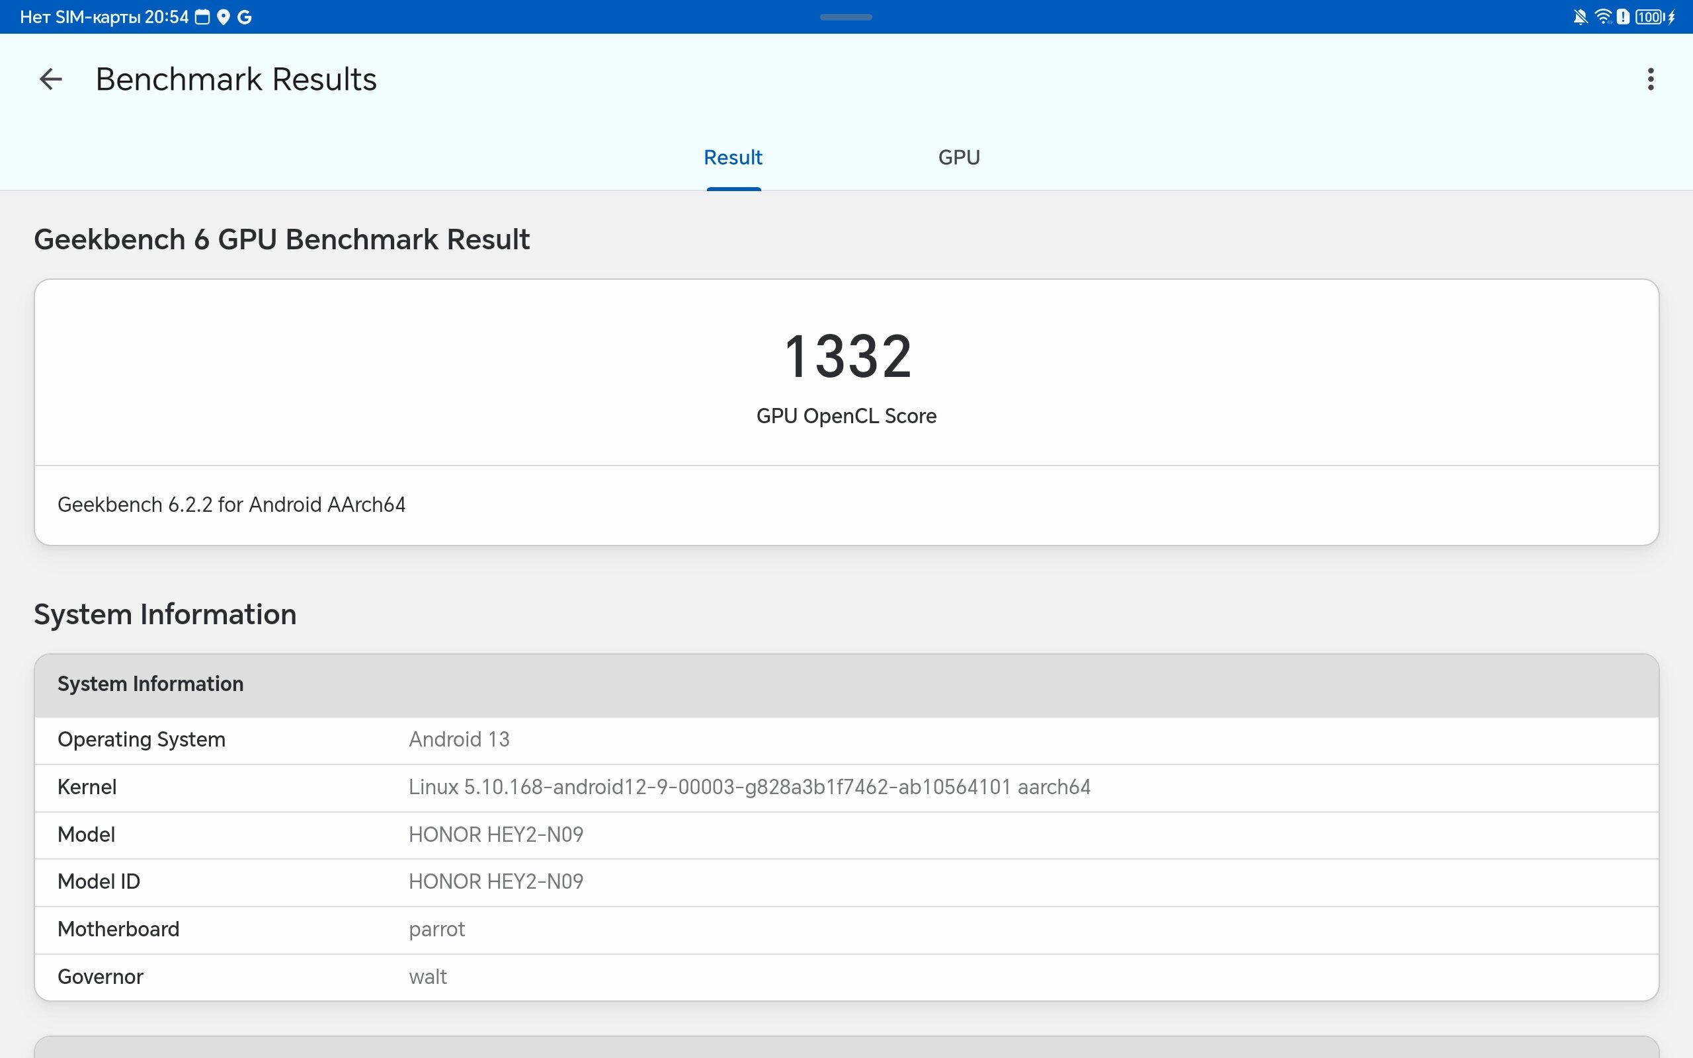
Task: Tap the muted notifications bell icon
Action: point(1580,17)
